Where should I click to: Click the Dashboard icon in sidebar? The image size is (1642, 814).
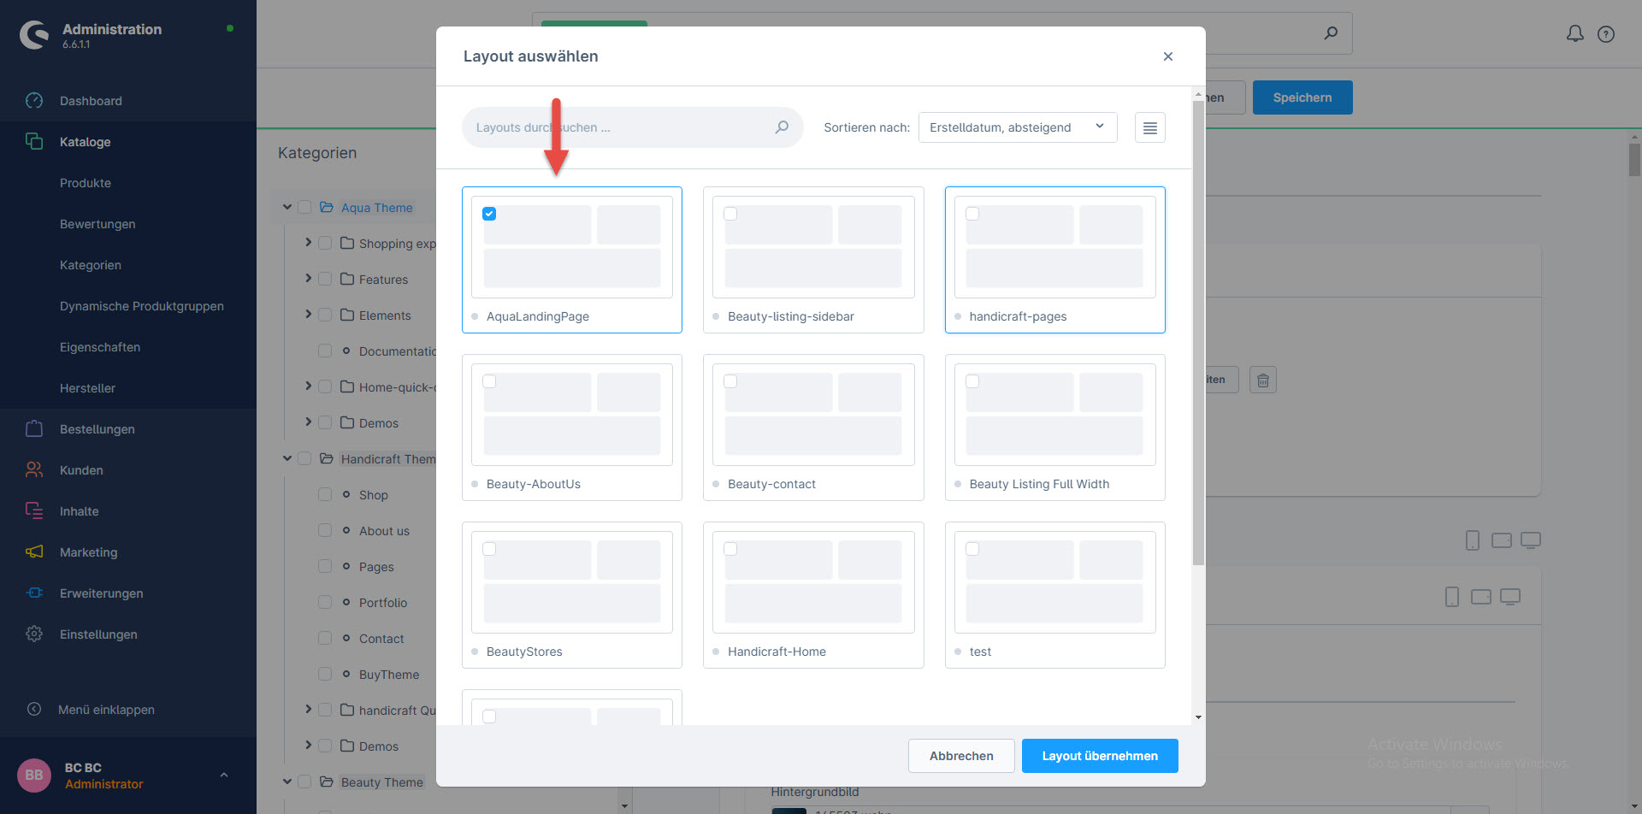[x=34, y=101]
